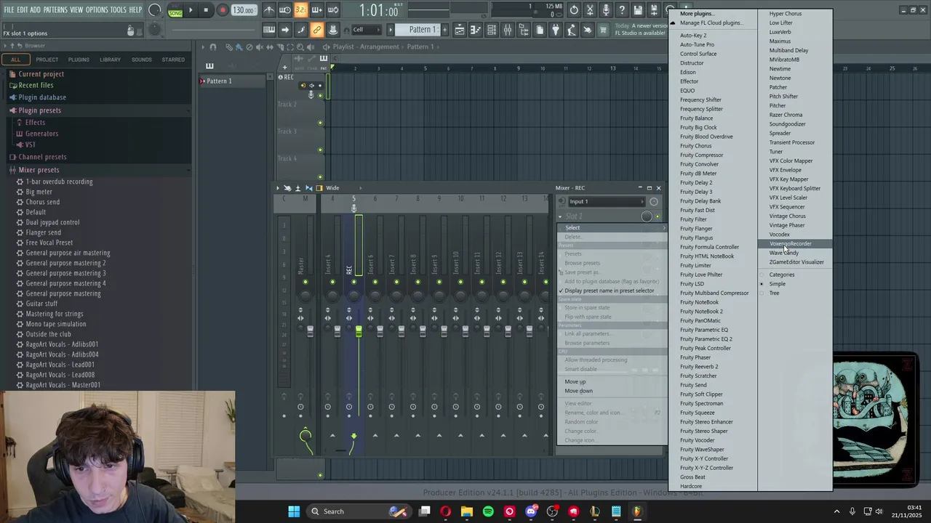
Task: Click the microphone one-click recording icon
Action: (x=606, y=10)
